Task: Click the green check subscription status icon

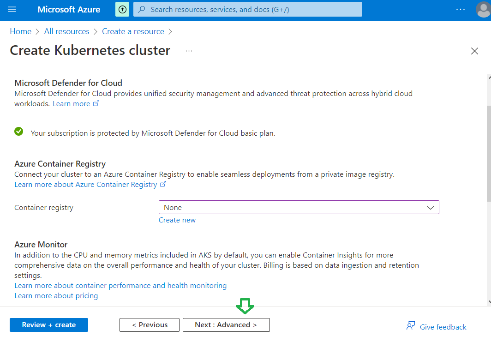Action: pos(19,132)
